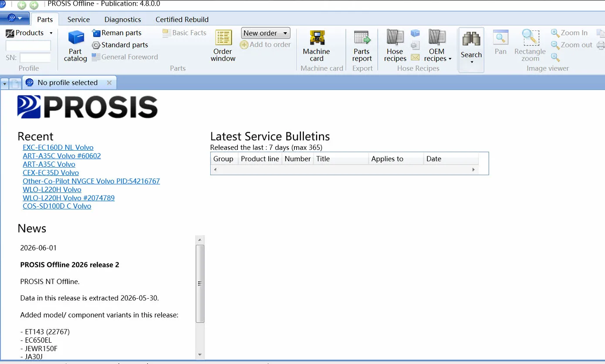This screenshot has height=364, width=605.
Task: Switch to the Service ribbon tab
Action: pos(79,20)
